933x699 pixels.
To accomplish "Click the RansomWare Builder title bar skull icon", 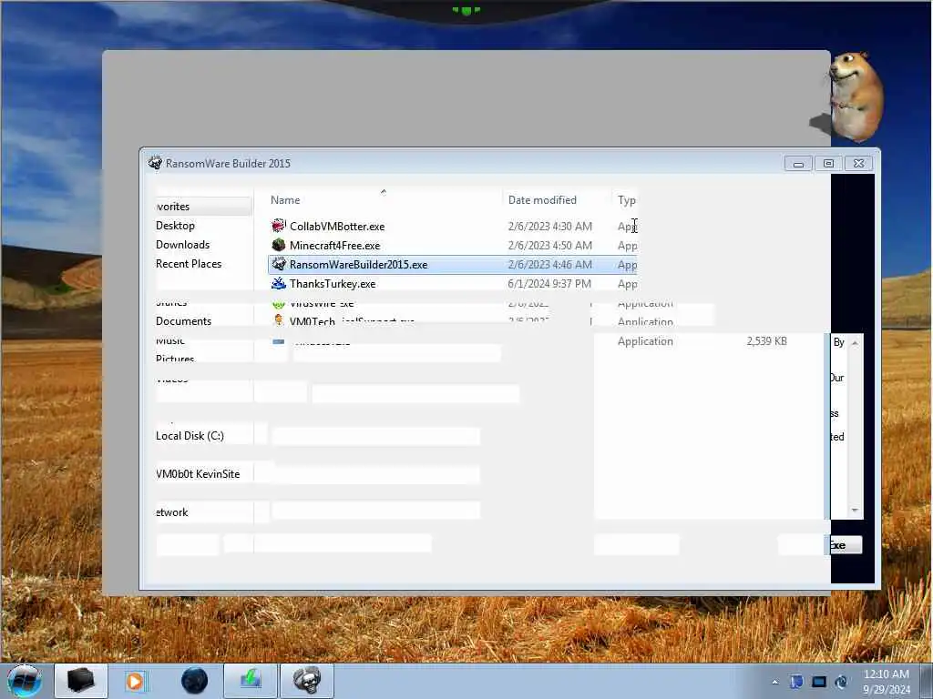I will [155, 163].
